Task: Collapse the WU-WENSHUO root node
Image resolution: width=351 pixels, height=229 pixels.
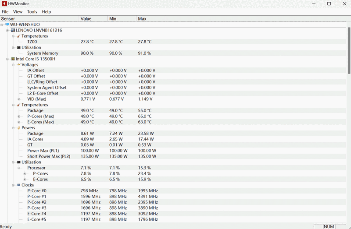Action: coord(2,25)
